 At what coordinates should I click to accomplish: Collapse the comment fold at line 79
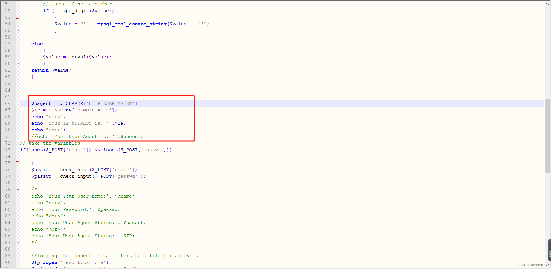coord(18,190)
